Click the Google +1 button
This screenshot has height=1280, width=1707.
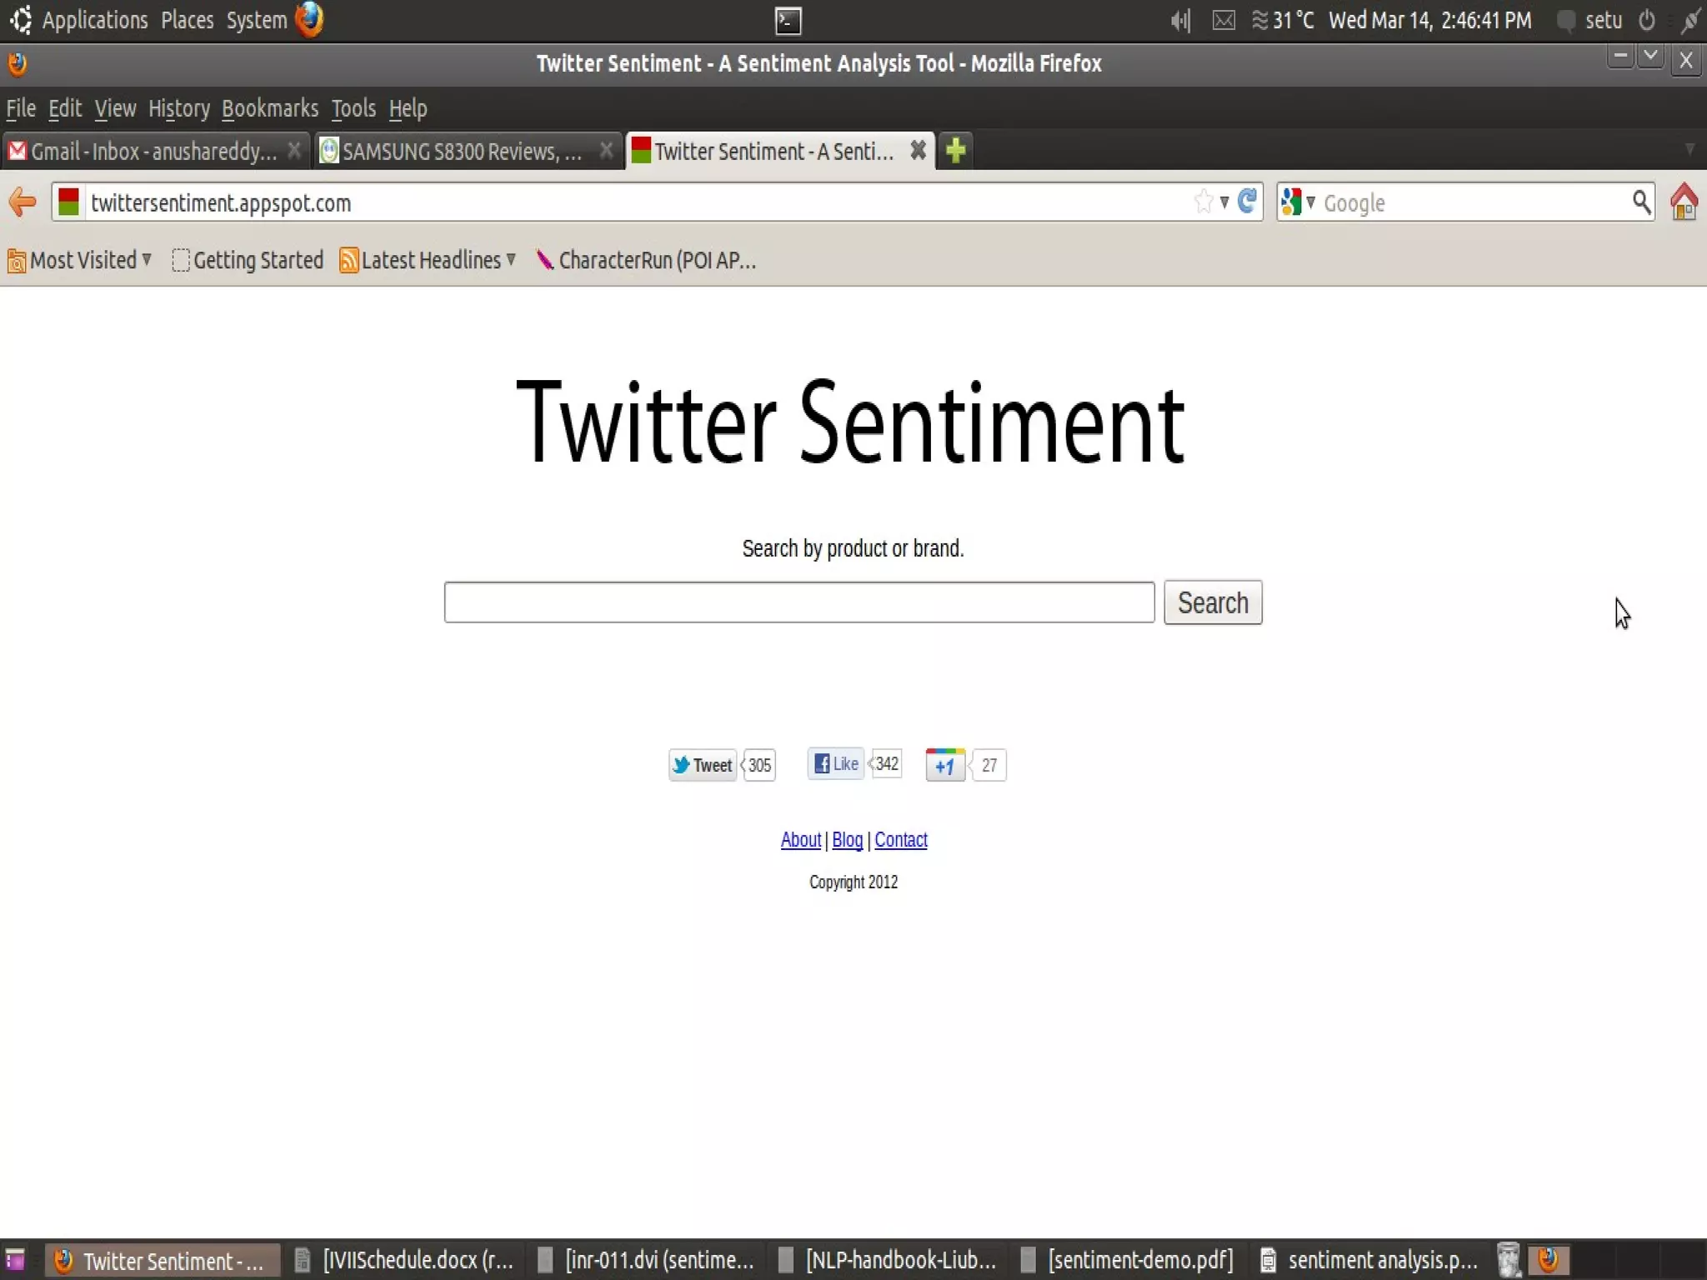(945, 765)
